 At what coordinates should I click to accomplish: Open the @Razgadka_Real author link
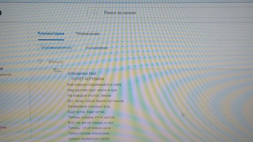coord(82,73)
